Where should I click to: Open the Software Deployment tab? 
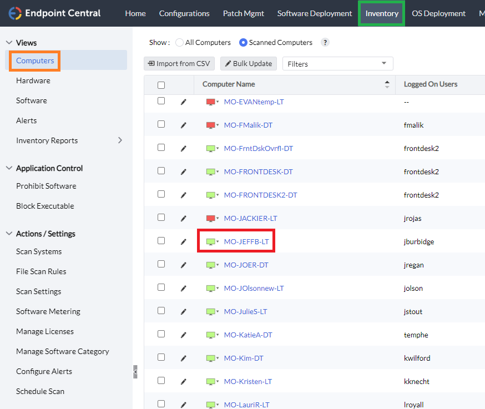click(315, 14)
